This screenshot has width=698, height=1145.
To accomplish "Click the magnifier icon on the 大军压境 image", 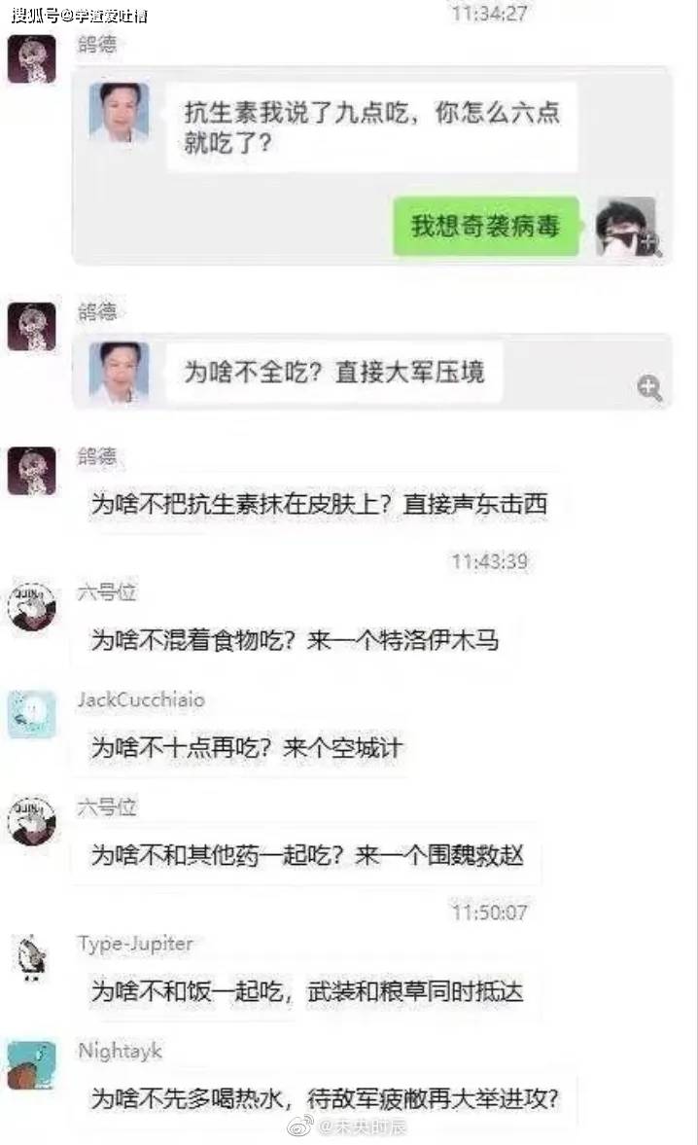I will pos(649,388).
